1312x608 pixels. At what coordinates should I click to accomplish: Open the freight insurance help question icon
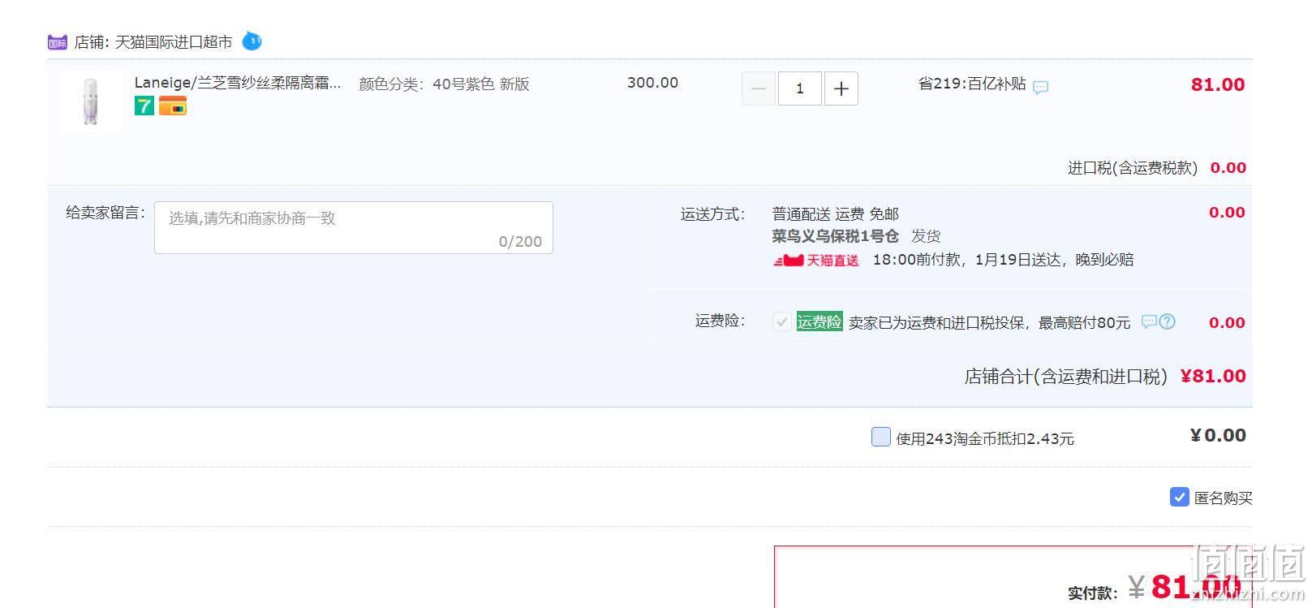pos(1168,321)
